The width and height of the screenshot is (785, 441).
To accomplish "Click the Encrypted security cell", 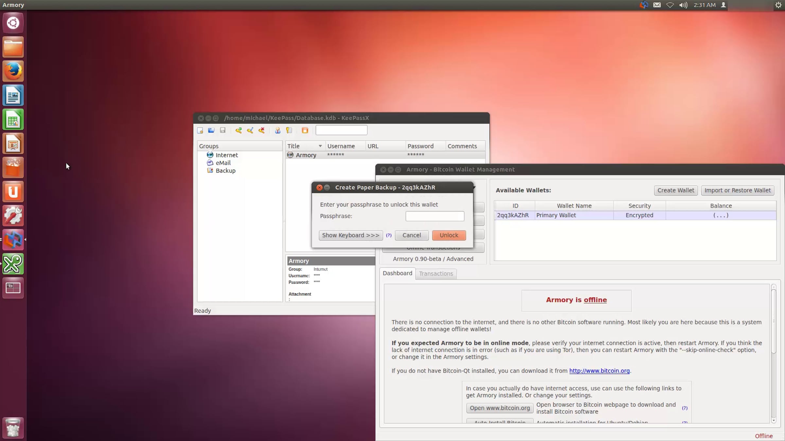I will pos(639,215).
